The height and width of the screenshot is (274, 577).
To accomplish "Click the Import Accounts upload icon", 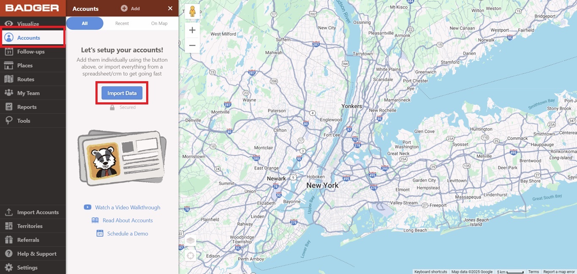I will pyautogui.click(x=9, y=212).
